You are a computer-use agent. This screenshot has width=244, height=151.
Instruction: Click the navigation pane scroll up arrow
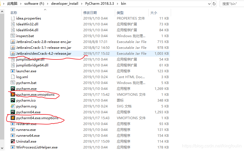pyautogui.click(x=2, y=11)
